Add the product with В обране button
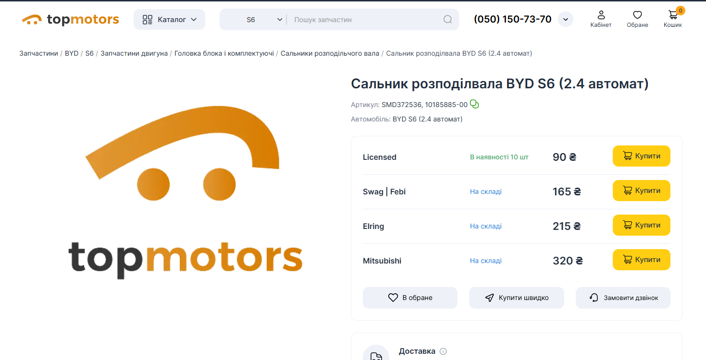Screen dimensions: 706x360 [x=410, y=298]
